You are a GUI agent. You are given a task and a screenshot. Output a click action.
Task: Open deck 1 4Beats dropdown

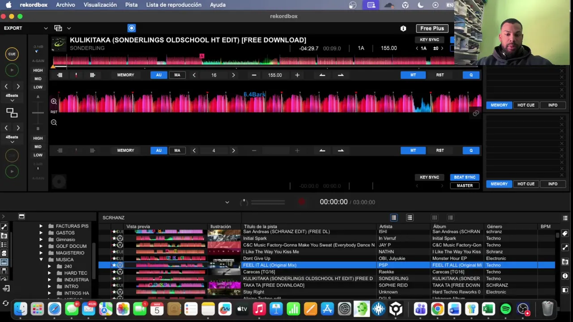click(12, 98)
